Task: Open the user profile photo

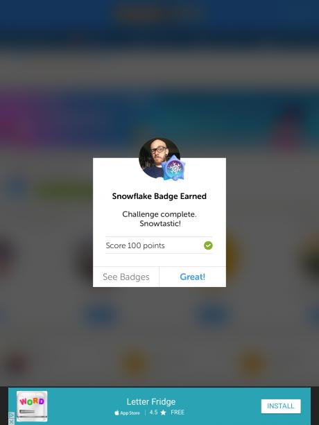Action: click(159, 158)
